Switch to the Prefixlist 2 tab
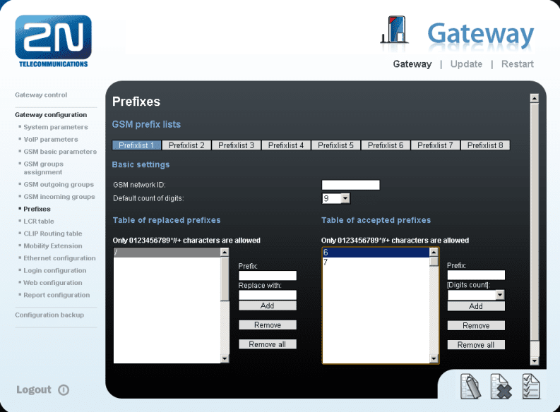 pyautogui.click(x=186, y=145)
